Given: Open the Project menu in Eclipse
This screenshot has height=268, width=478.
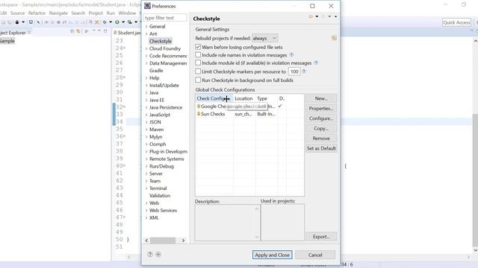Looking at the screenshot, I should (x=96, y=13).
